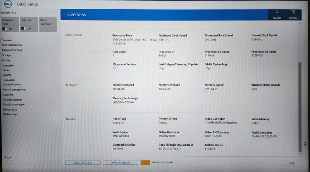Open Passwords section
Screen dimensions: 310x172
(x=9, y=80)
